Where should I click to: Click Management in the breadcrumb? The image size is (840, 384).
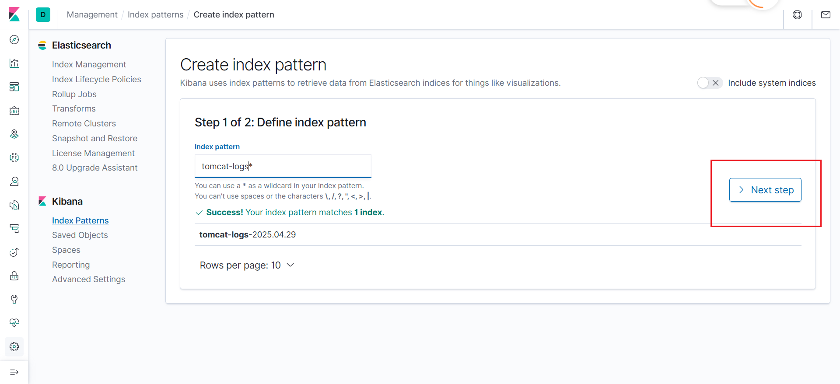pos(92,15)
